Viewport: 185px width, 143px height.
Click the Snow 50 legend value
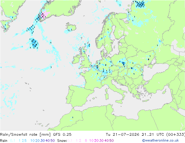pos(111,141)
